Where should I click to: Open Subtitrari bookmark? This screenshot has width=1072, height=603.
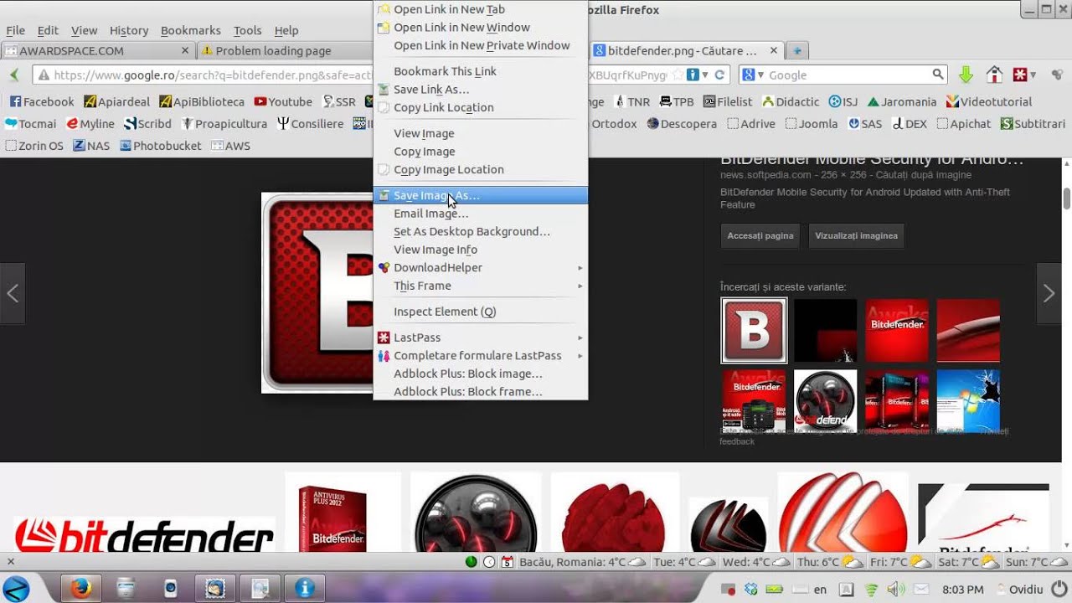(1032, 123)
